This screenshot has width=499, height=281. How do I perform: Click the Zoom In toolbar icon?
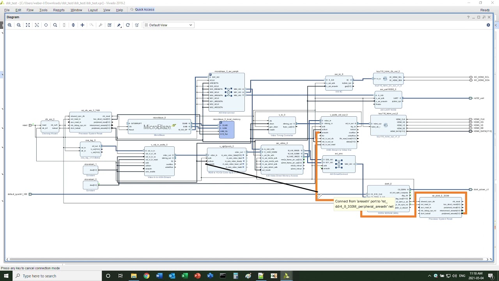(10, 25)
